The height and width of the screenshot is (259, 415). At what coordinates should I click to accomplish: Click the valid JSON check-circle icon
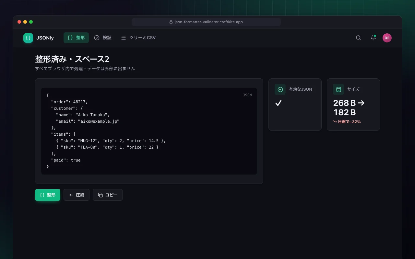pyautogui.click(x=280, y=89)
